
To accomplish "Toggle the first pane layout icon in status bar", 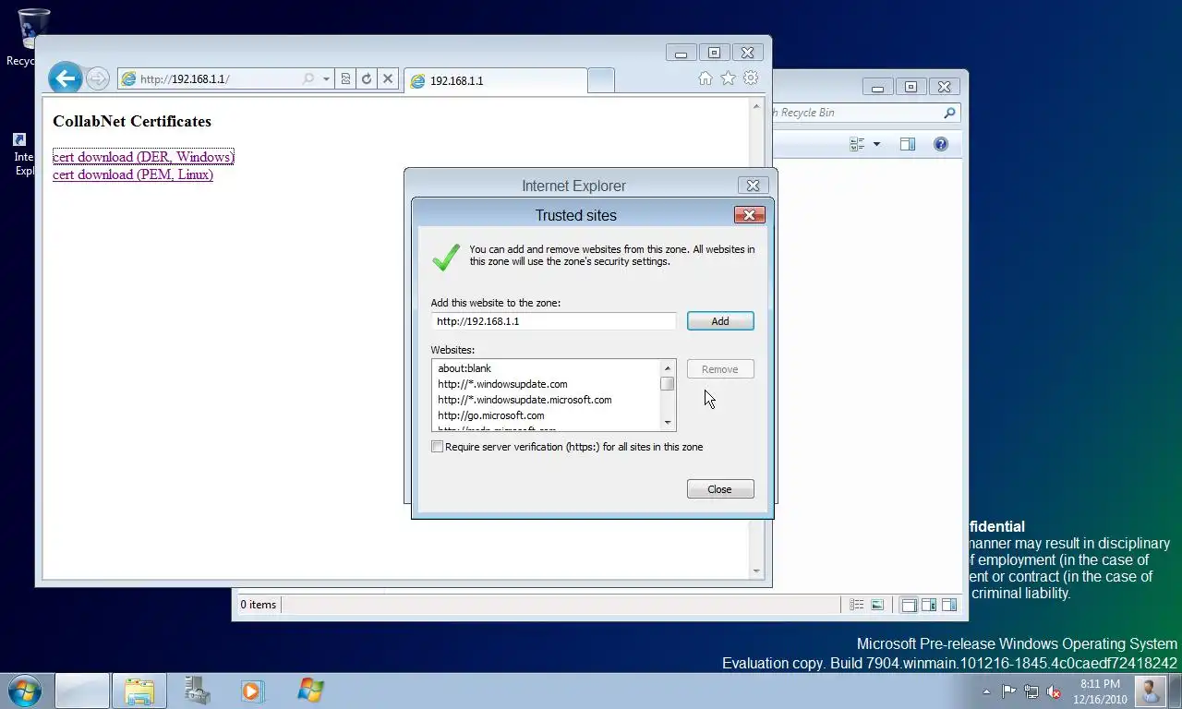I will (x=909, y=606).
